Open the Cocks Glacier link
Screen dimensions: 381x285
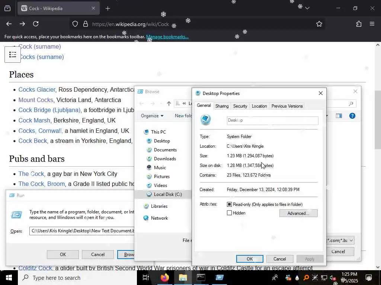pyautogui.click(x=37, y=90)
